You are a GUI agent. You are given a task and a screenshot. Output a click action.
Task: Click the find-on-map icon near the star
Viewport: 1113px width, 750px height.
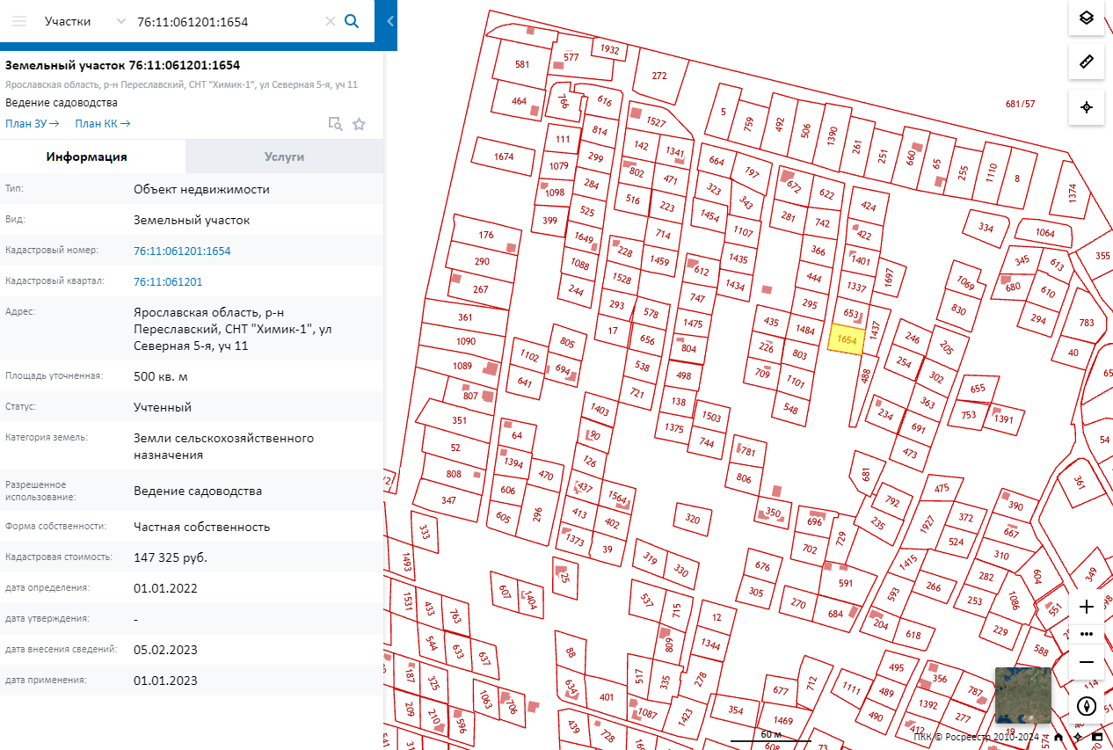coord(335,124)
